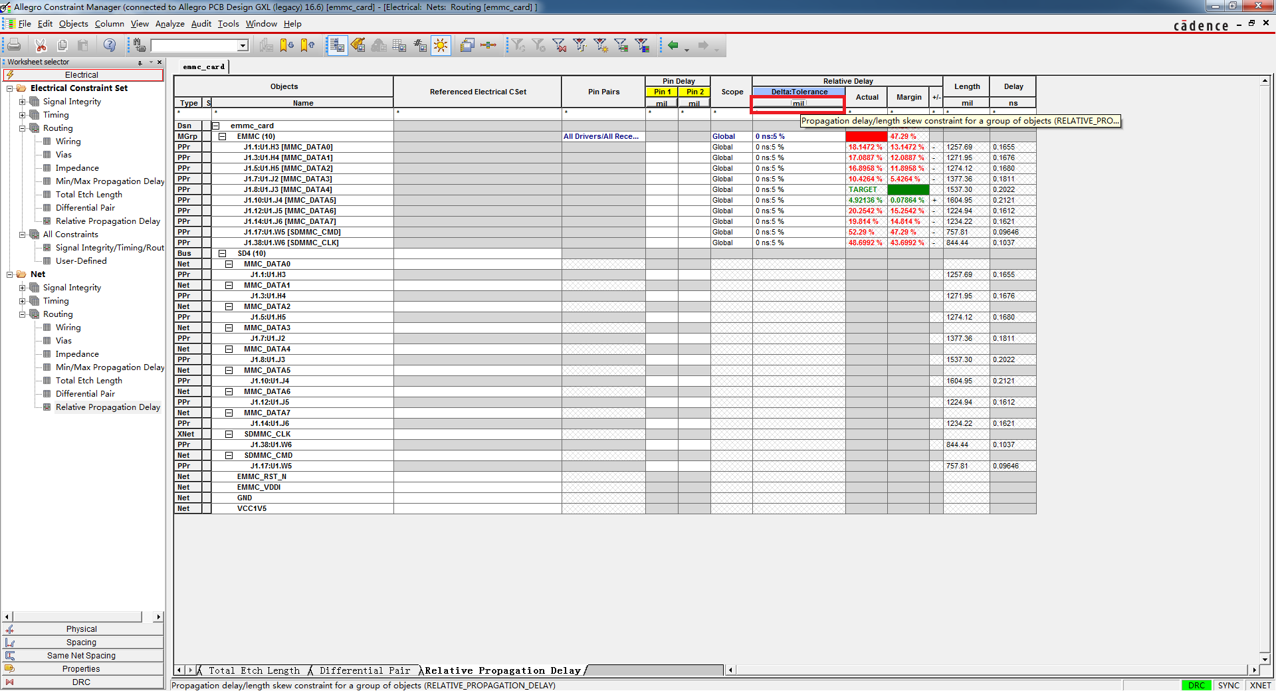Open the Audit menu

coord(201,24)
